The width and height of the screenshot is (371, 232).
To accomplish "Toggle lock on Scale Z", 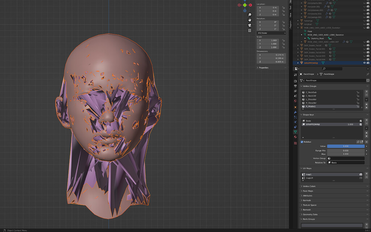I will pos(283,47).
